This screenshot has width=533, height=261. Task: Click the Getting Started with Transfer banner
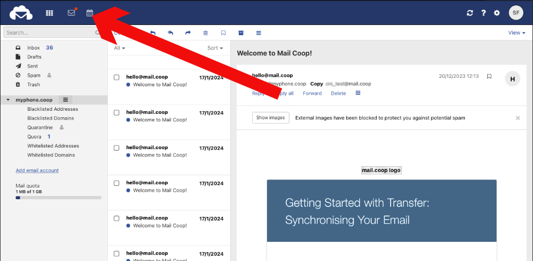(x=382, y=211)
